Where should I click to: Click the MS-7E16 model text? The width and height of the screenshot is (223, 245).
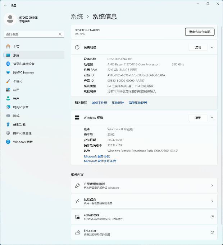coord(79,34)
